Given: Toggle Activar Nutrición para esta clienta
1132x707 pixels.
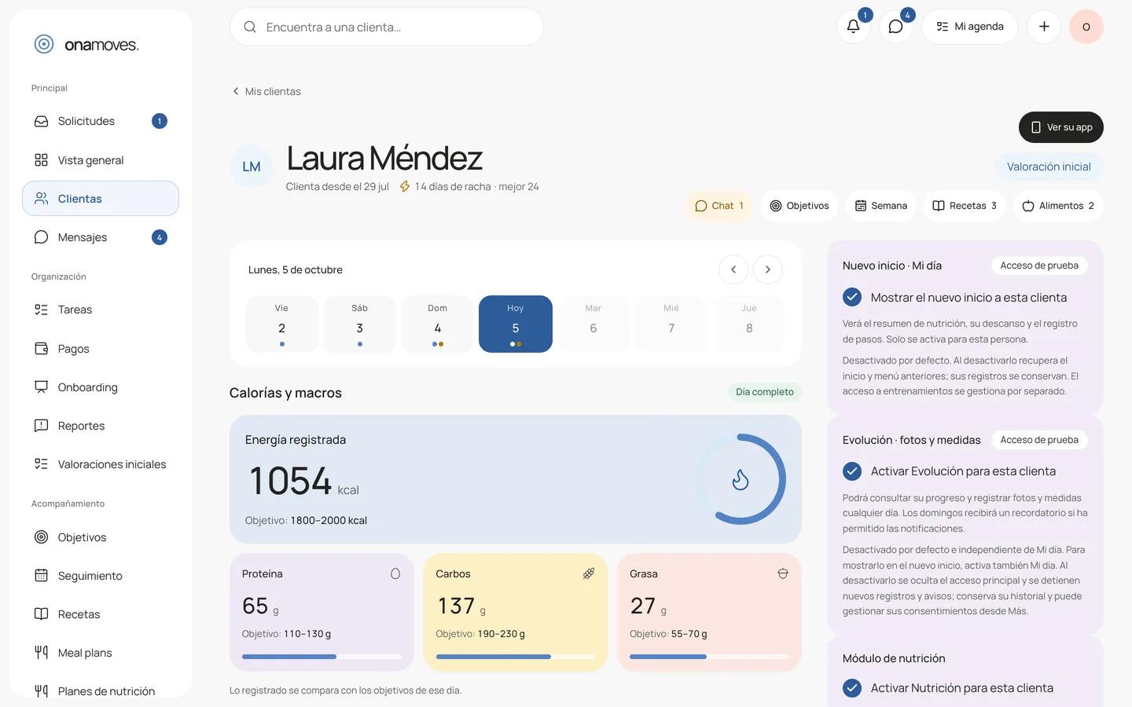Looking at the screenshot, I should (852, 688).
